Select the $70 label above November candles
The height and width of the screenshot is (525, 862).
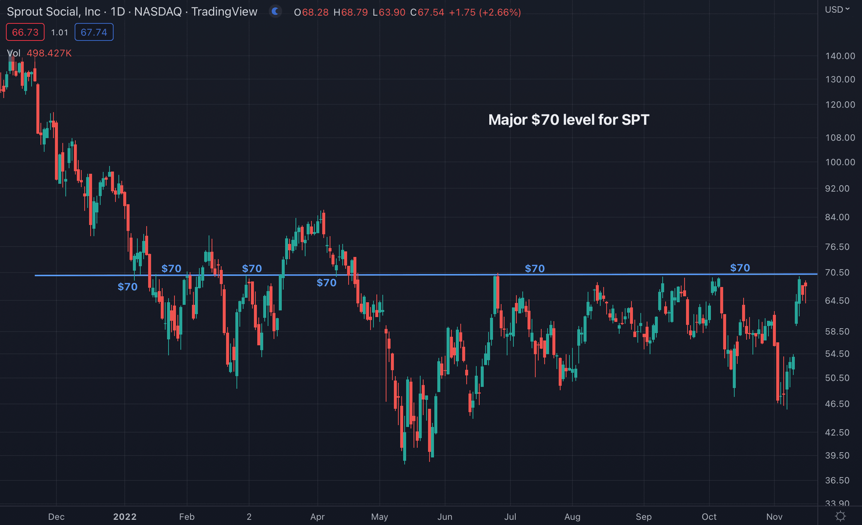pyautogui.click(x=740, y=268)
